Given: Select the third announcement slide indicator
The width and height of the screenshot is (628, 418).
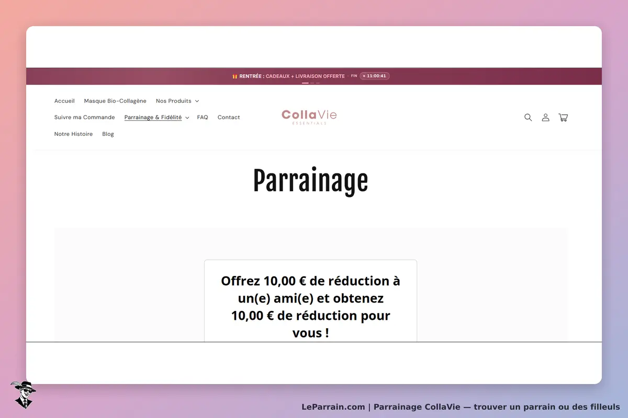Looking at the screenshot, I should click(318, 83).
